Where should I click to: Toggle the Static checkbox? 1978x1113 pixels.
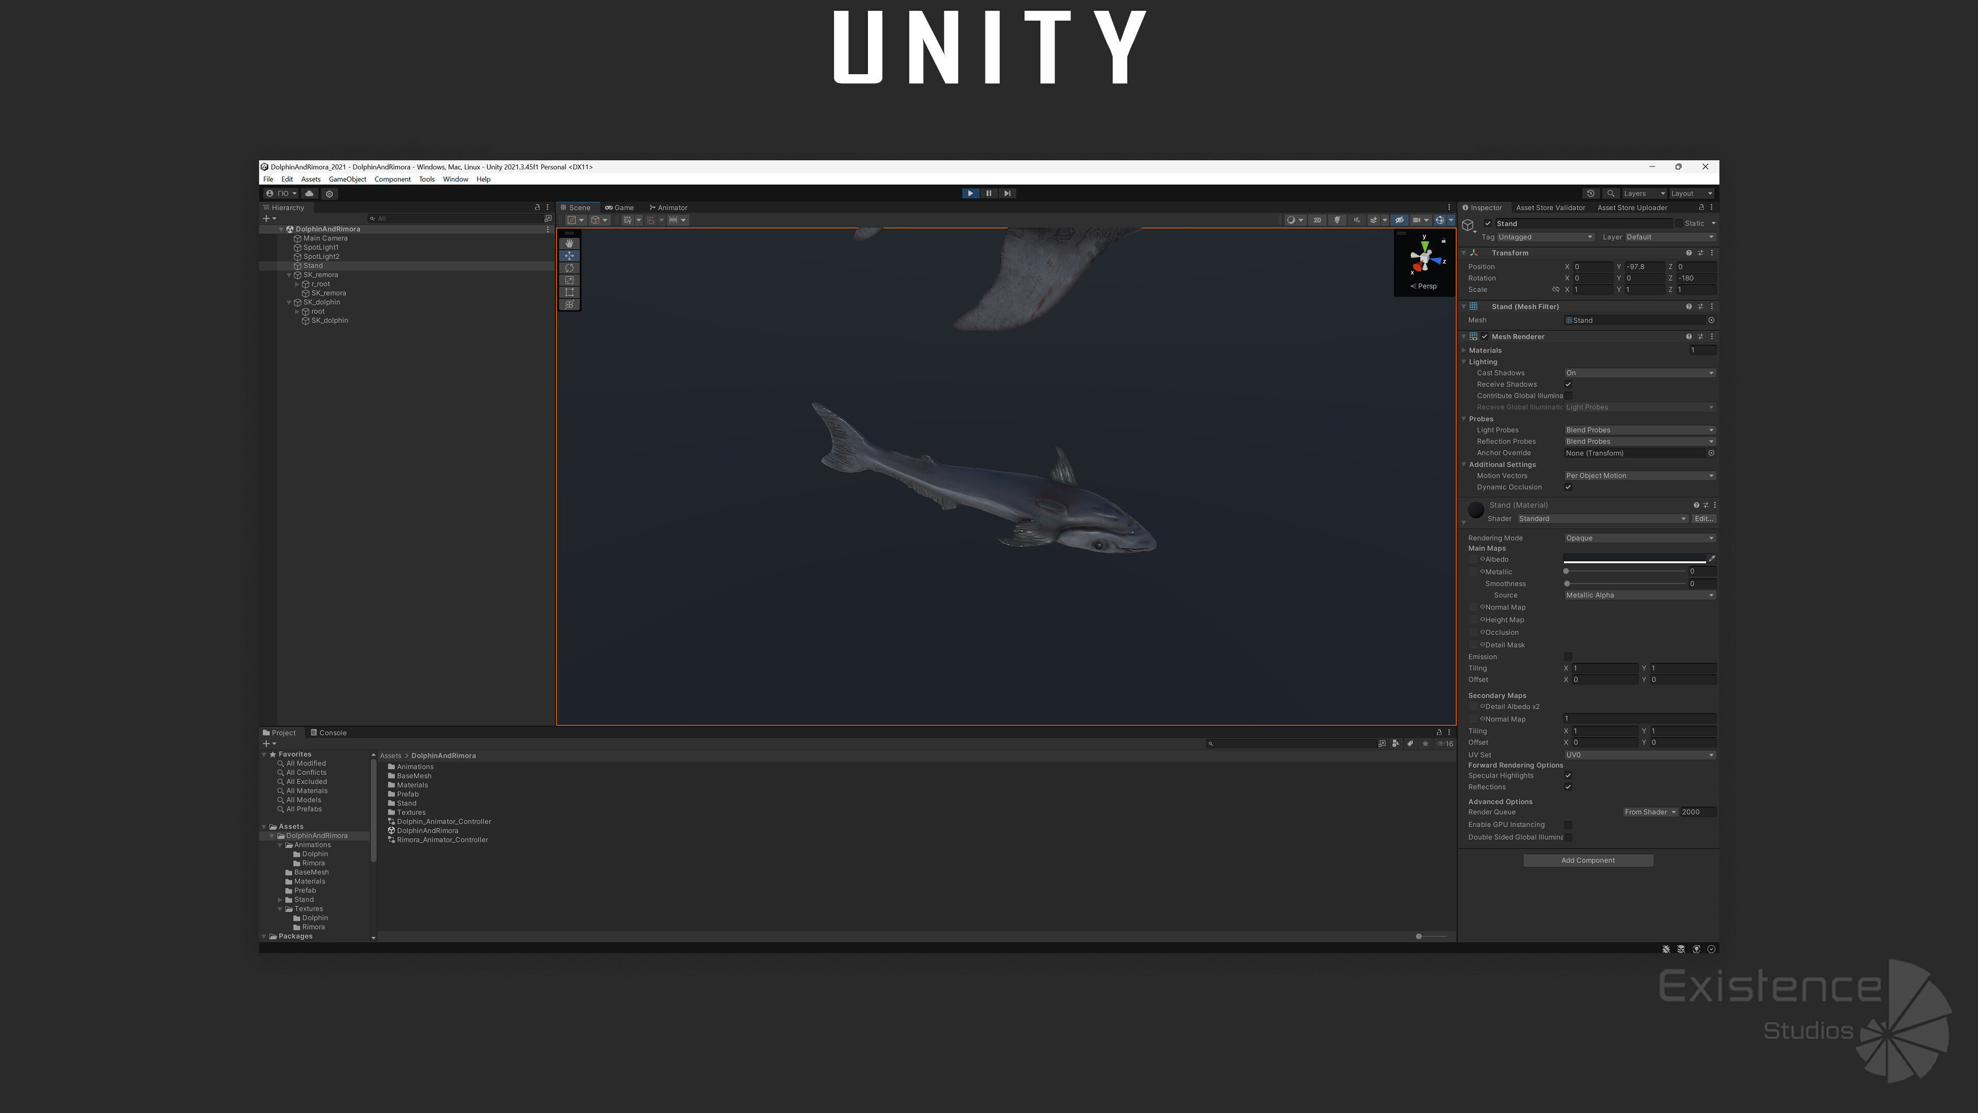coord(1679,224)
